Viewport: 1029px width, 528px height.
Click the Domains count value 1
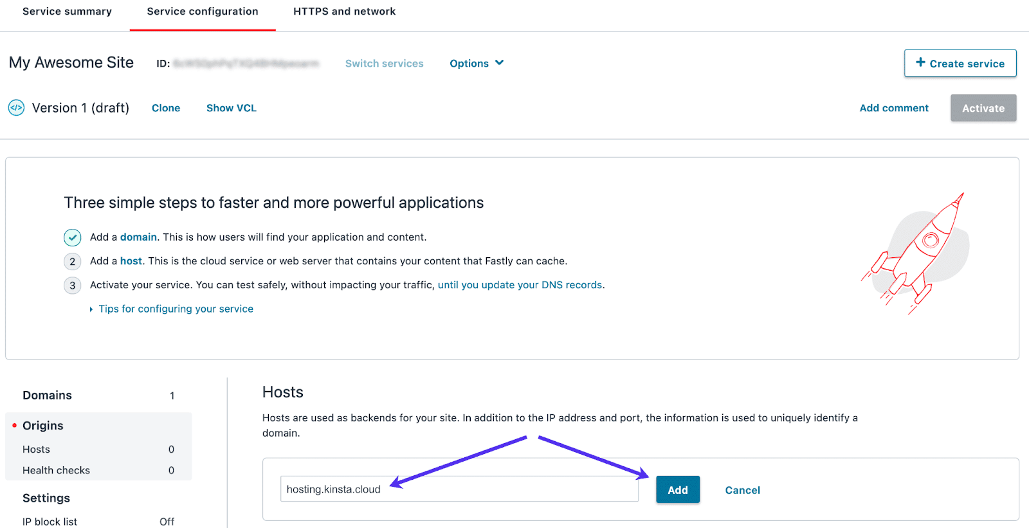[172, 396]
